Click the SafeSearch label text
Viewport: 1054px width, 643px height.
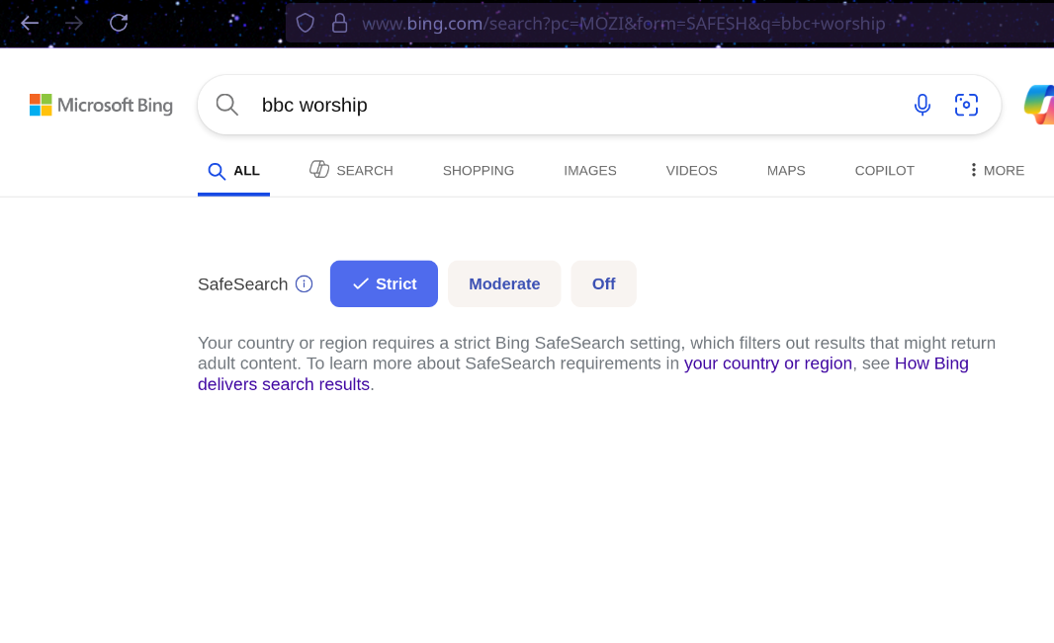[x=242, y=284]
